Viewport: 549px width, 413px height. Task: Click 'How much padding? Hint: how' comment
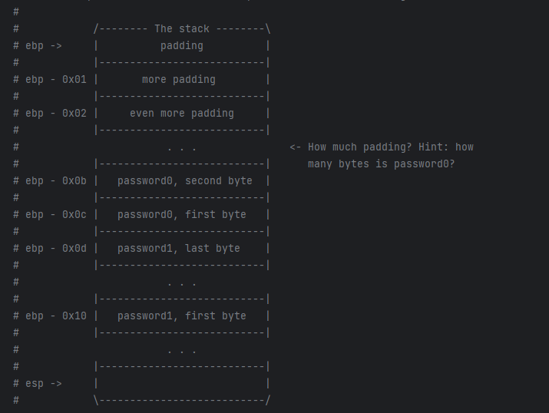[x=390, y=147]
